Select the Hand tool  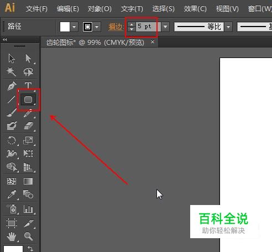point(12,237)
